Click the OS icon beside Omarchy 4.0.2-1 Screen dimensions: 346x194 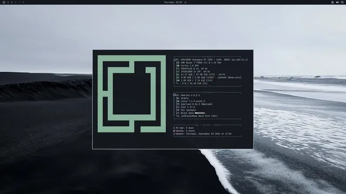point(175,95)
